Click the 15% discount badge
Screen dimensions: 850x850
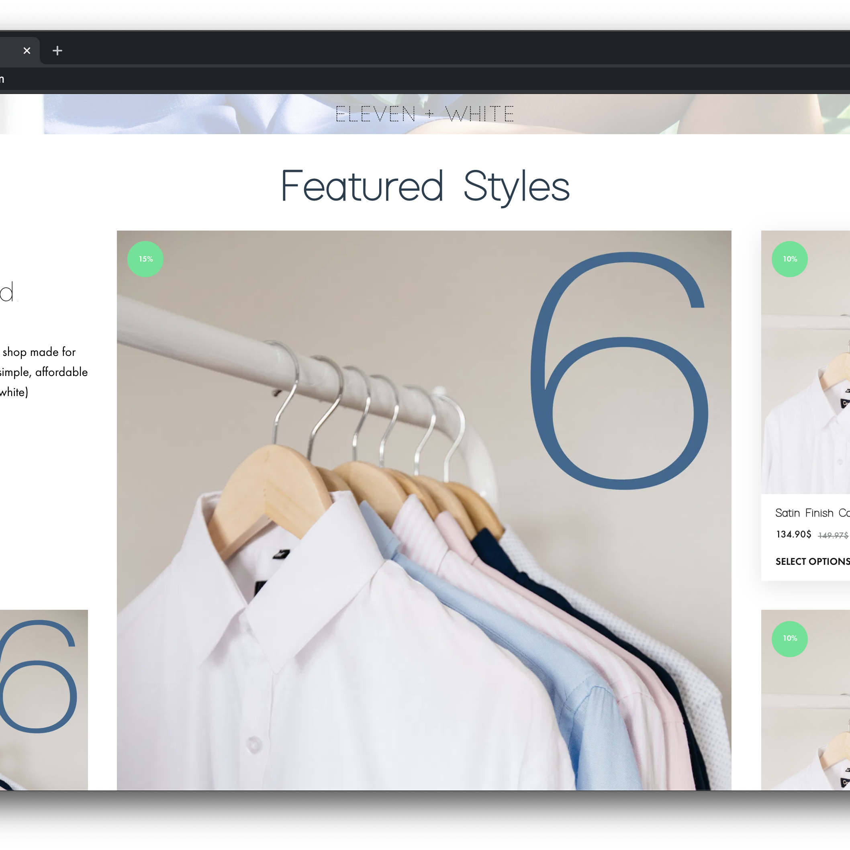[x=145, y=259]
